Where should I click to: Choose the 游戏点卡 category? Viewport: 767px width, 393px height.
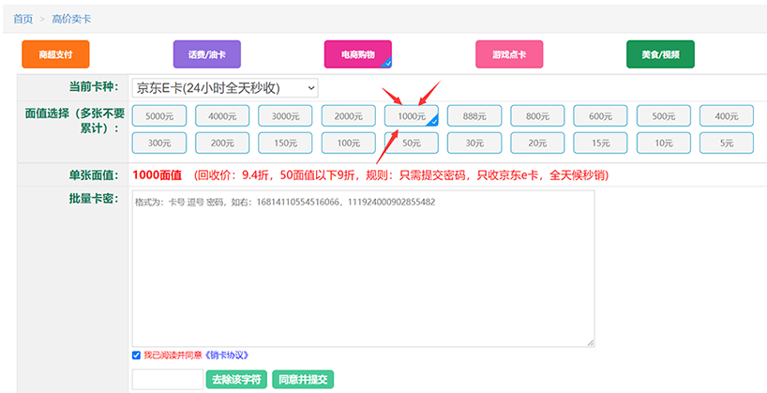coord(509,54)
